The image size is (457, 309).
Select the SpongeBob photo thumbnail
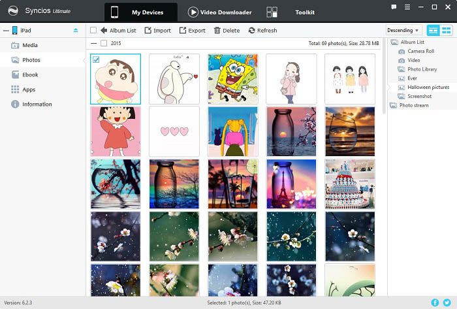pyautogui.click(x=232, y=78)
